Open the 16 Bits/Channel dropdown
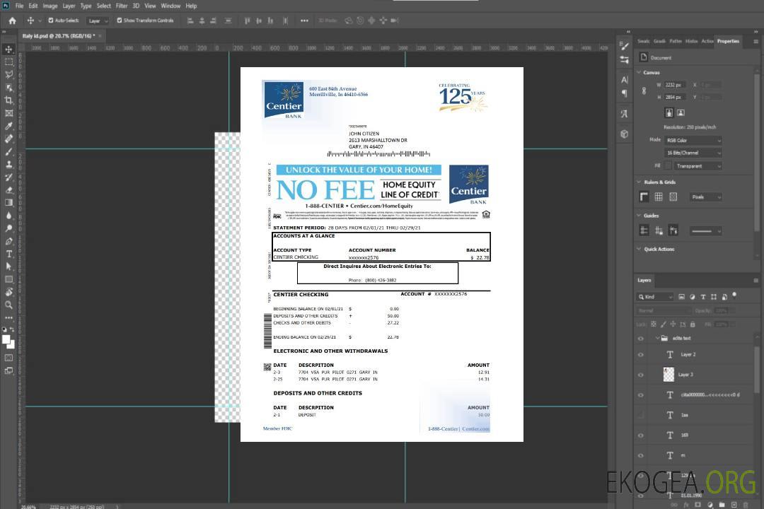 [x=693, y=153]
